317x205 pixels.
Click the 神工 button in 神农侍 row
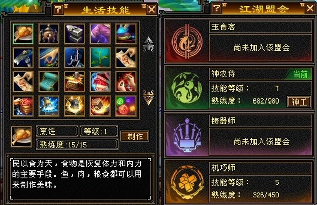click(299, 102)
